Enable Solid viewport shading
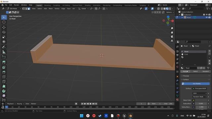212x119 pixels. click(165, 9)
